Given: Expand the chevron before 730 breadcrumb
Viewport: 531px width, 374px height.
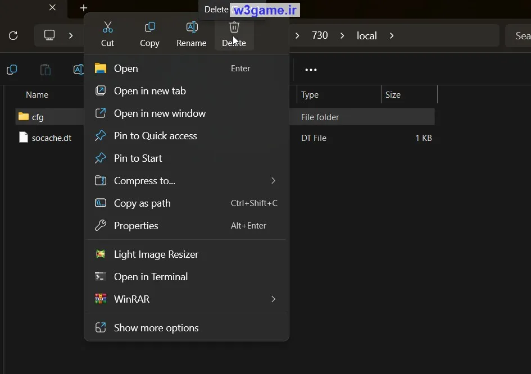Looking at the screenshot, I should [297, 35].
